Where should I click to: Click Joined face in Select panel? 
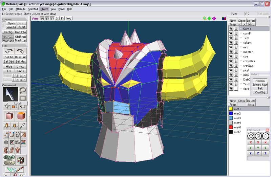click(x=260, y=85)
